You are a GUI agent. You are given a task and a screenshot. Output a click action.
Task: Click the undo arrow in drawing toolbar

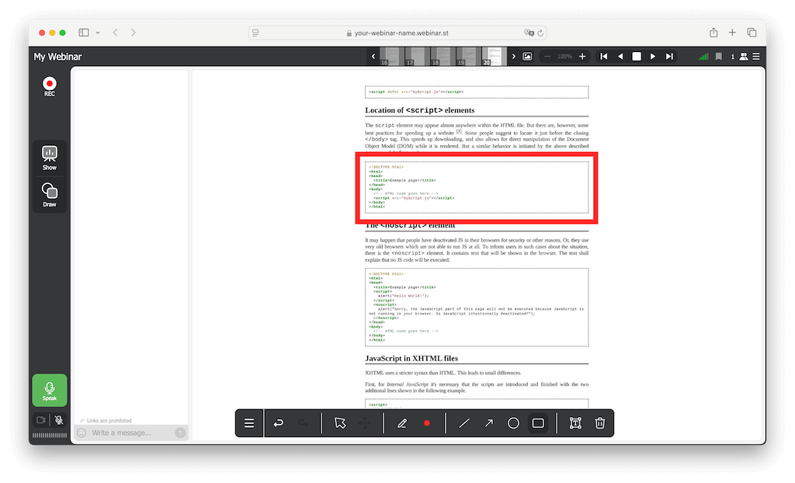click(x=279, y=423)
